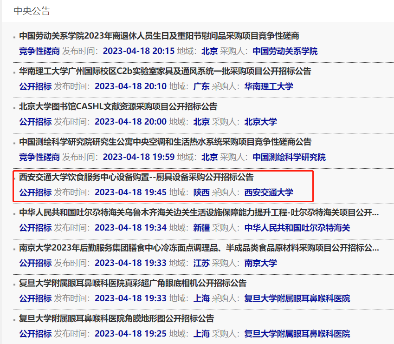Select the date 2023-04-18 19:25

pos(131,334)
